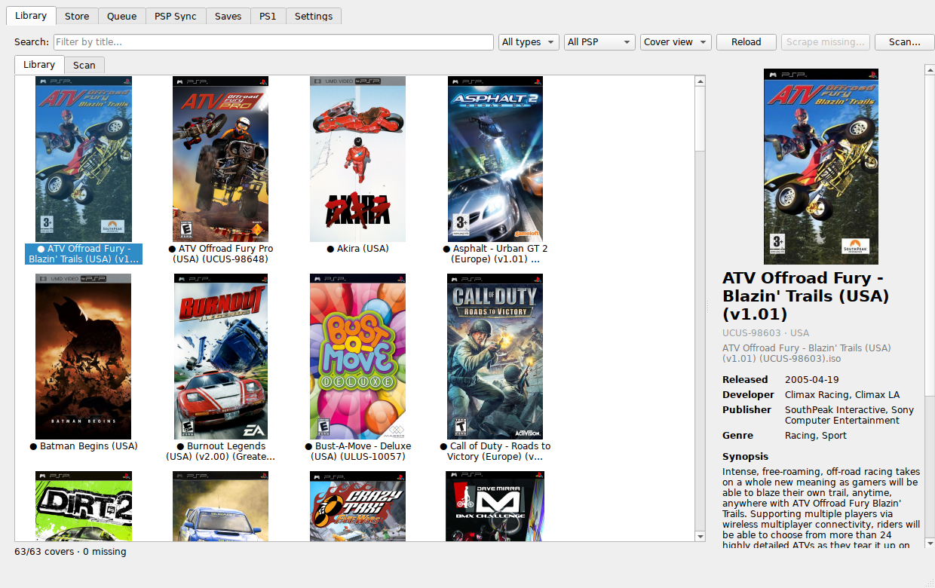Choose the Bust-A-Move Deluxe cover
Image resolution: width=935 pixels, height=588 pixels.
tap(357, 357)
